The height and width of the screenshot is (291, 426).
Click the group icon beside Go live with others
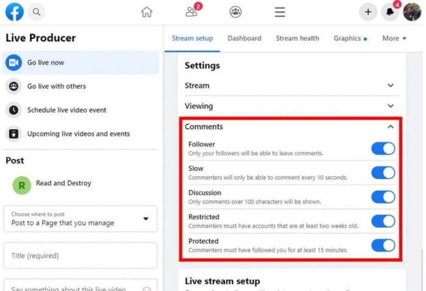[13, 86]
